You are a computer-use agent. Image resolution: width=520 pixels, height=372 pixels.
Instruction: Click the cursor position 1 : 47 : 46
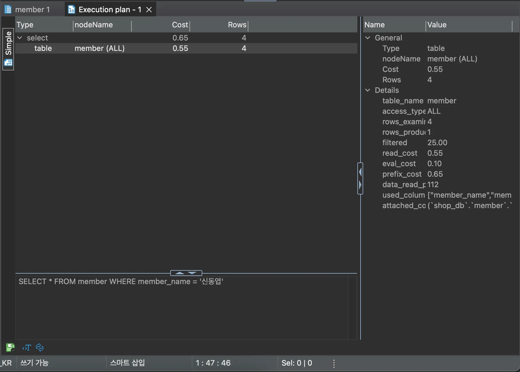213,363
